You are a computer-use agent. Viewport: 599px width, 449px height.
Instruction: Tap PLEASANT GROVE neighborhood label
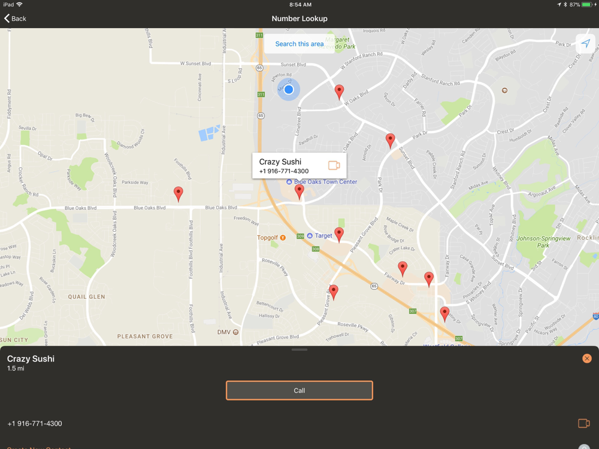click(x=145, y=336)
